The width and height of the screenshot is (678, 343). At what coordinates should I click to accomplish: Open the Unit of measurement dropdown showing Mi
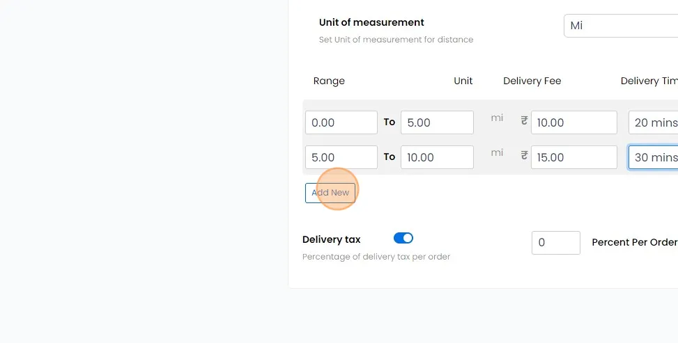(x=621, y=26)
